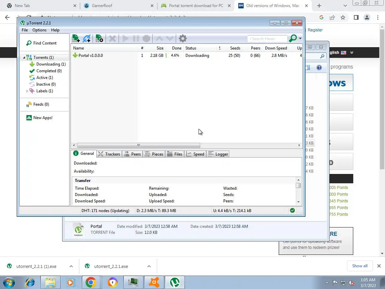The image size is (385, 289).
Task: Click the Transfer pane scroll down arrow
Action: 298,202
